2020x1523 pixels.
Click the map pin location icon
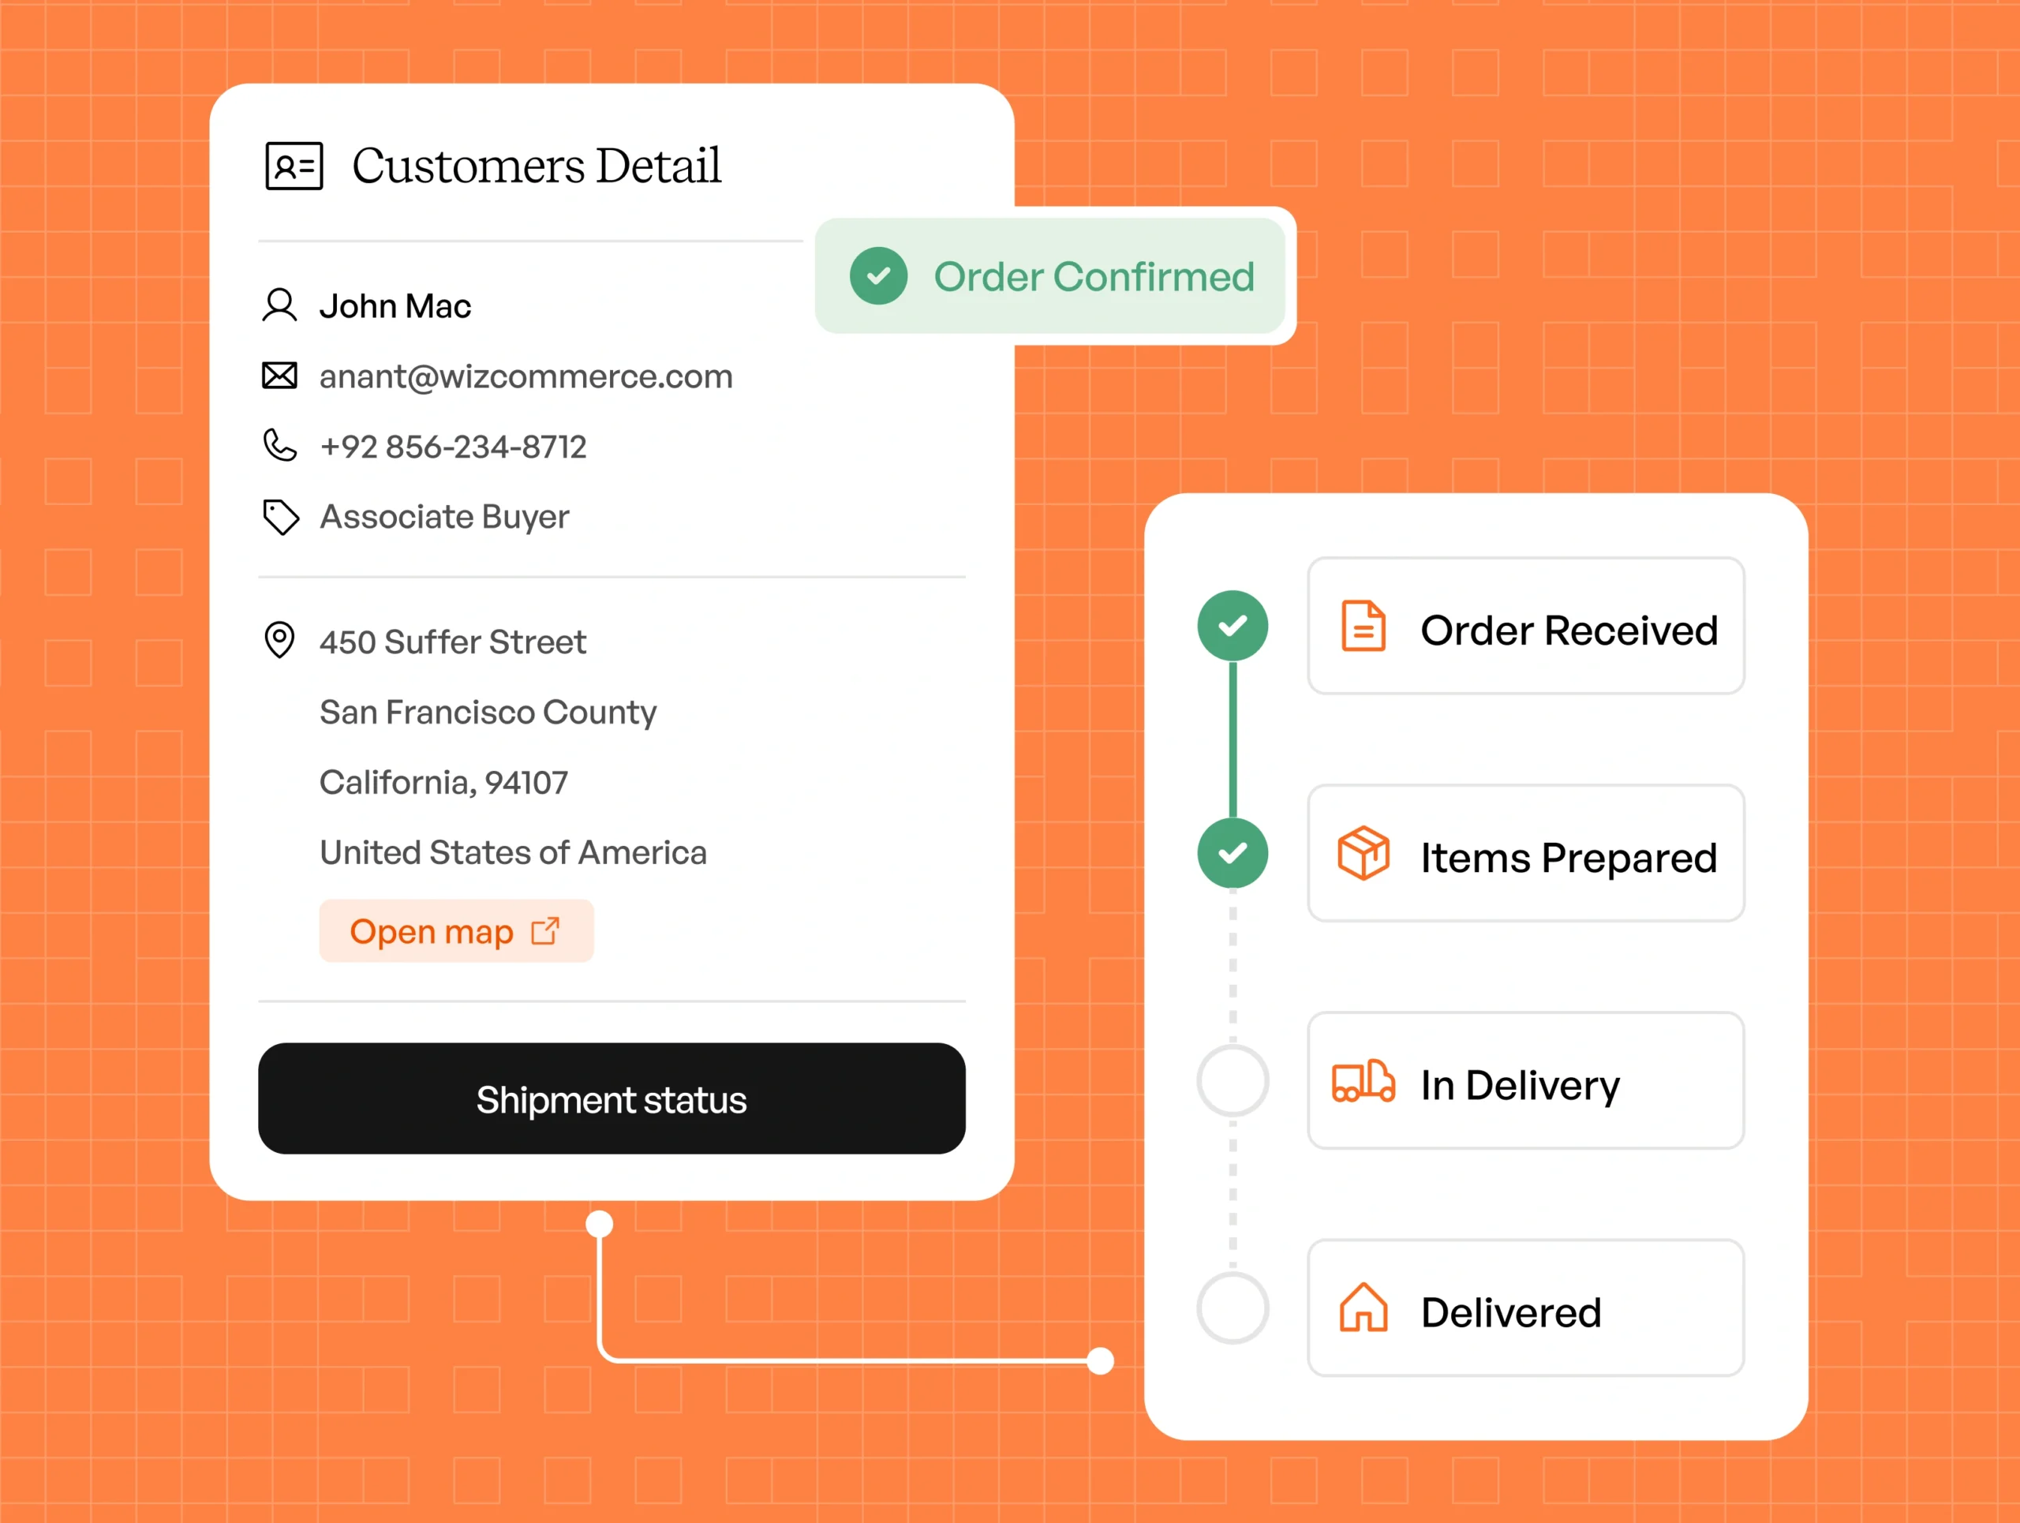coord(279,640)
